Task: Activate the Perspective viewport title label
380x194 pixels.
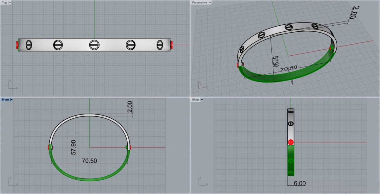Action: 199,3
